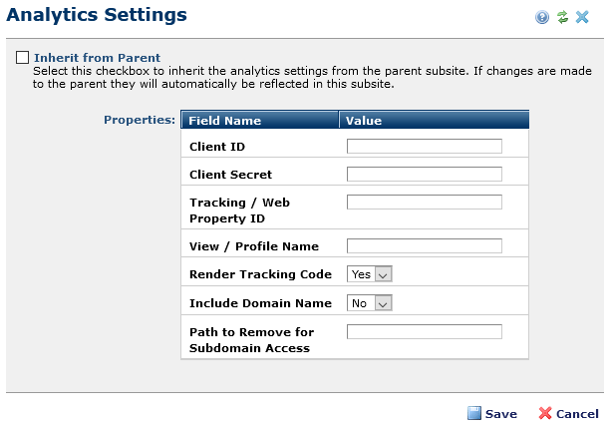
Task: Click the Value column header
Action: pos(364,121)
